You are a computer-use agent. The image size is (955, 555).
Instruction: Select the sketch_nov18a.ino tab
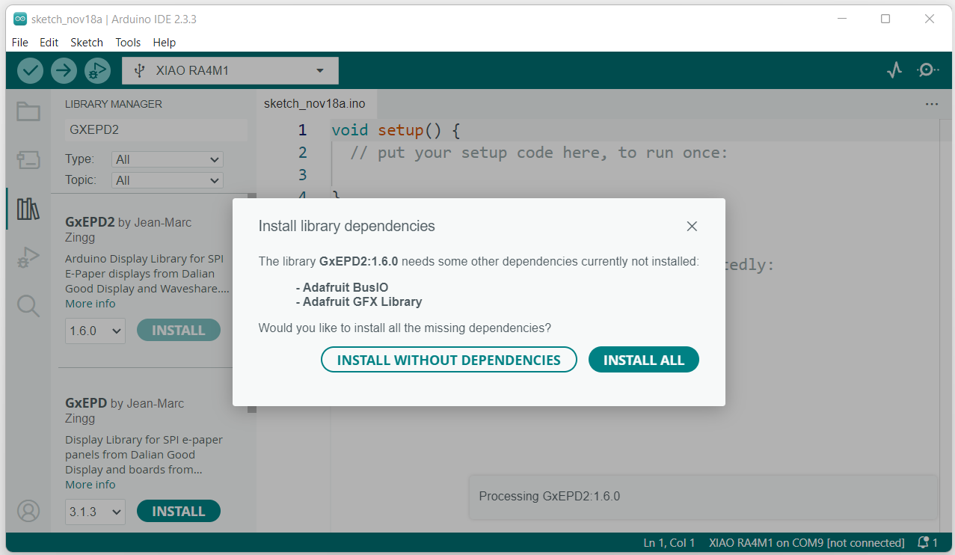(315, 104)
